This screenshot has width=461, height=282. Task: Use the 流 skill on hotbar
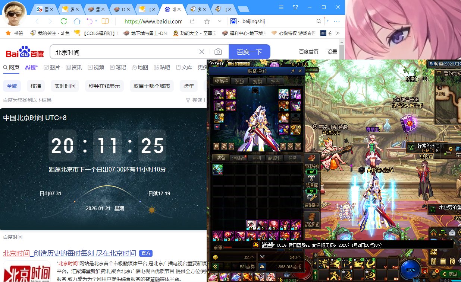point(324,263)
